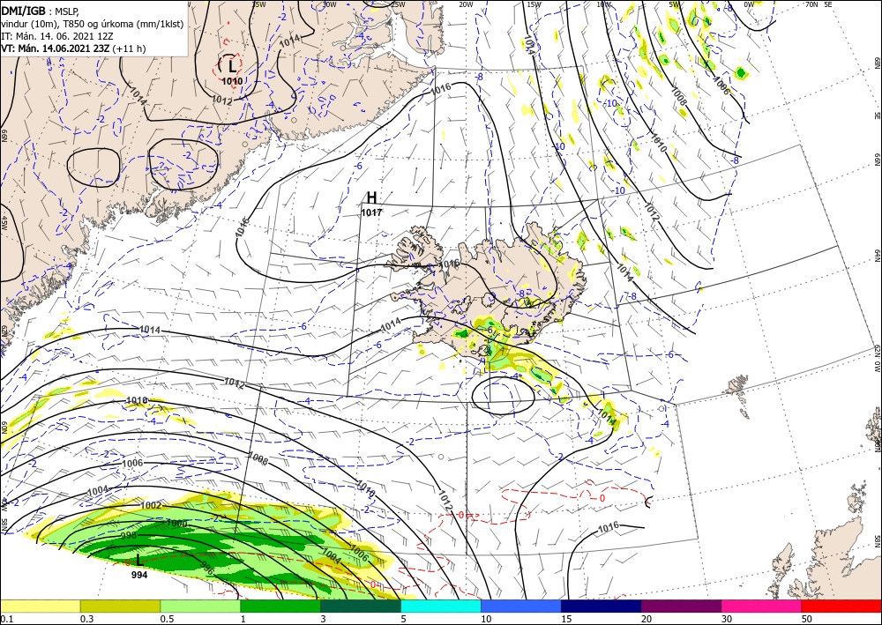The height and width of the screenshot is (625, 882).
Task: Click the navy 15–20 legend color swatch
Action: (602, 606)
